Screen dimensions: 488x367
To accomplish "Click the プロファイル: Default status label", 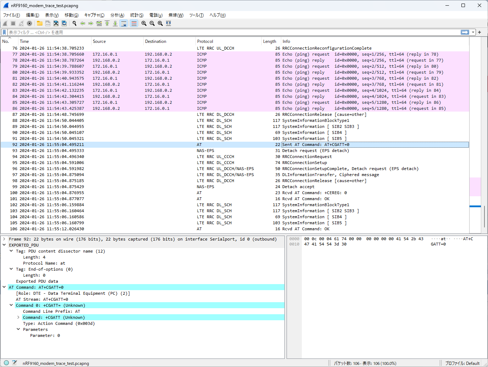I will click(462, 363).
